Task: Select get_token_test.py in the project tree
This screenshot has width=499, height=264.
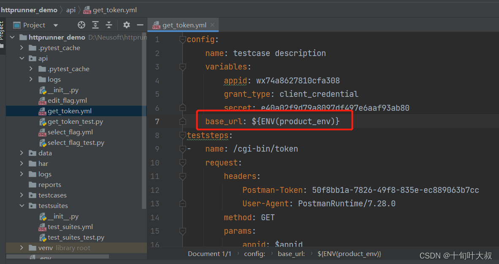Action: click(x=75, y=122)
